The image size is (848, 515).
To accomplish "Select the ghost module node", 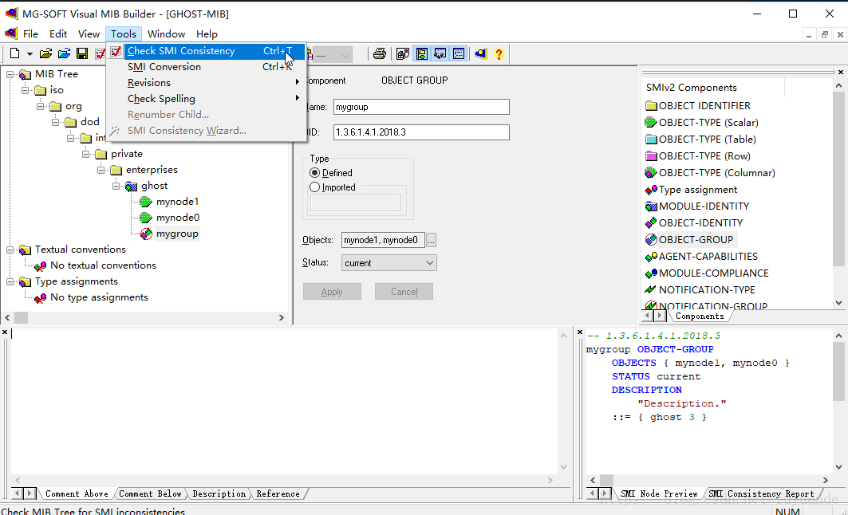I will (154, 186).
